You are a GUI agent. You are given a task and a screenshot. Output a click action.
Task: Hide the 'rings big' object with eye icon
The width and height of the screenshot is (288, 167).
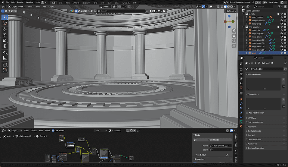281,30
